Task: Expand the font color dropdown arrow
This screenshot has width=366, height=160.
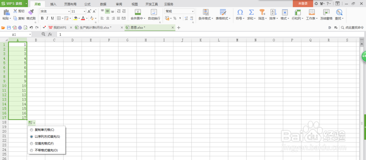Action: point(87,18)
